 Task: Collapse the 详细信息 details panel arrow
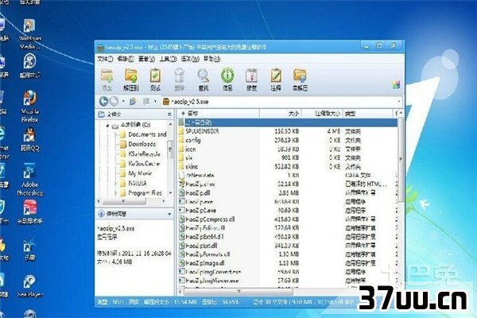pyautogui.click(x=169, y=214)
